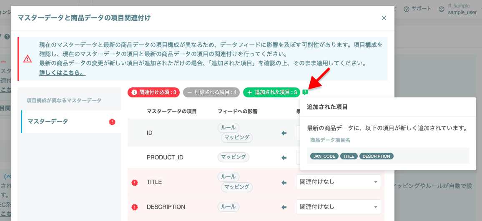Click the JAN_CODE tag in popup
Image resolution: width=482 pixels, height=221 pixels.
[x=324, y=156]
